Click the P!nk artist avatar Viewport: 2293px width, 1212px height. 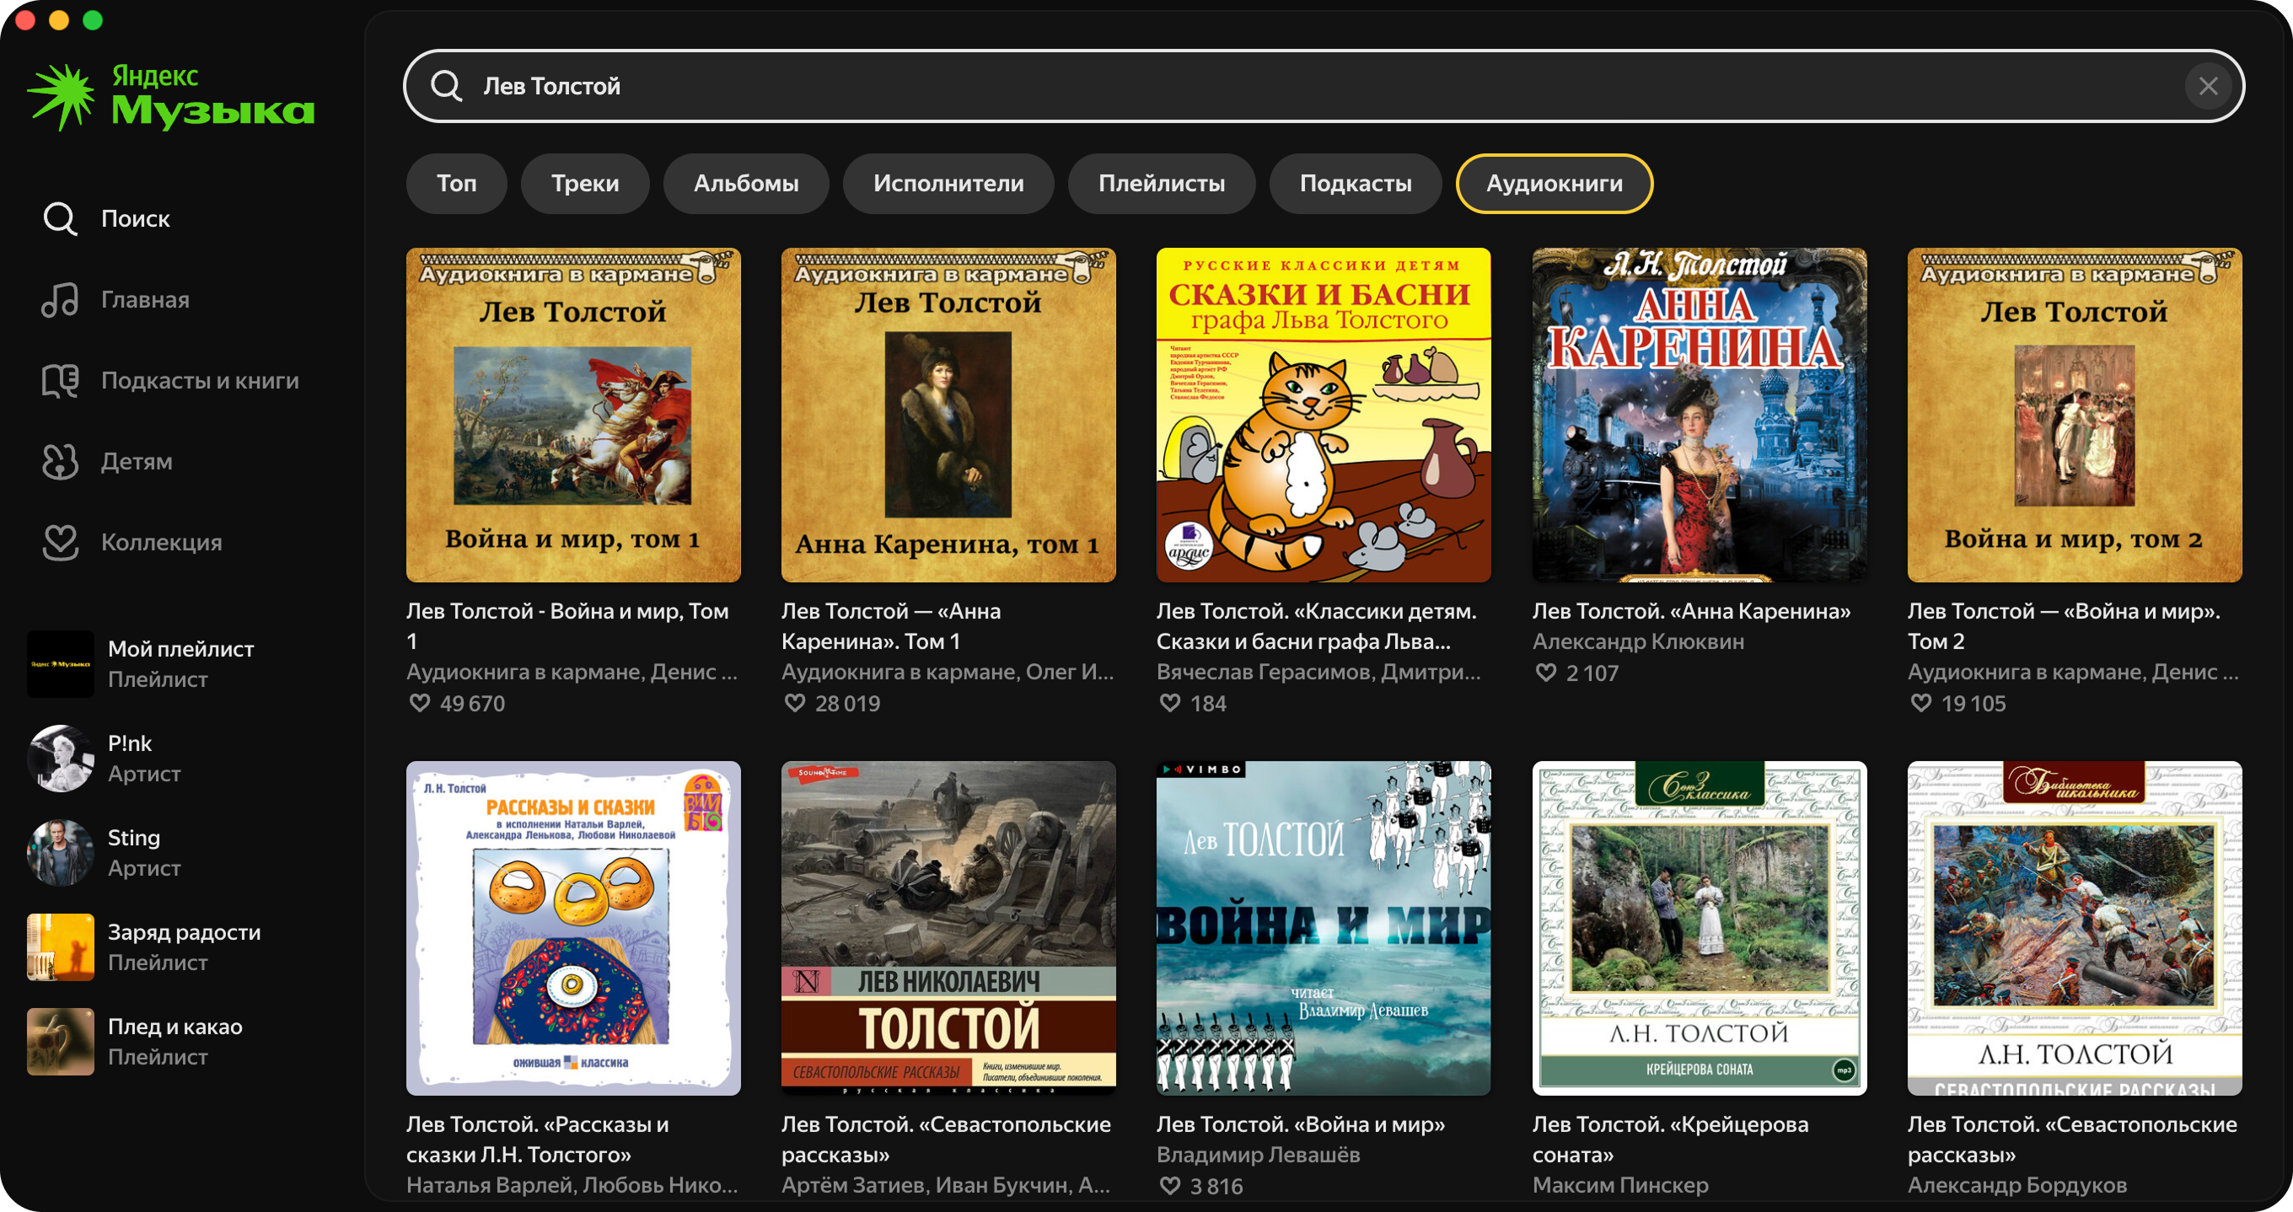tap(60, 759)
